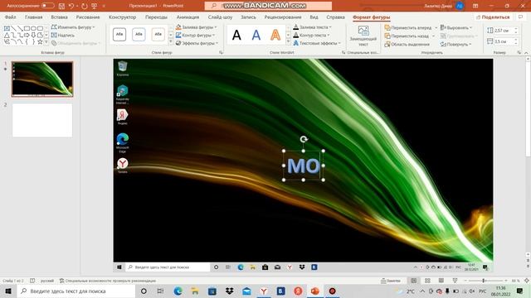Click the Redo/Repeat circular arrow icon

tap(84, 6)
